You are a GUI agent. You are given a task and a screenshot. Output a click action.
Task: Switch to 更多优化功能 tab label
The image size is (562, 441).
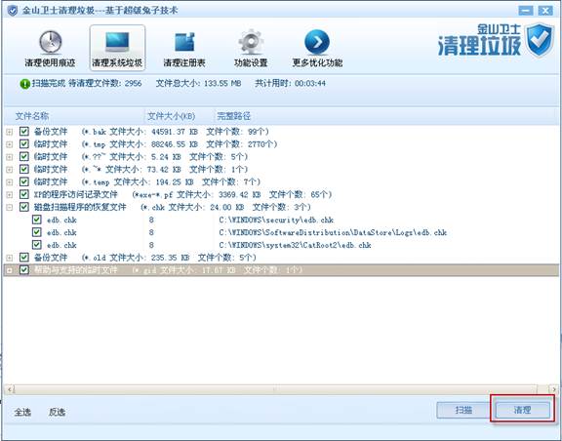click(x=317, y=62)
